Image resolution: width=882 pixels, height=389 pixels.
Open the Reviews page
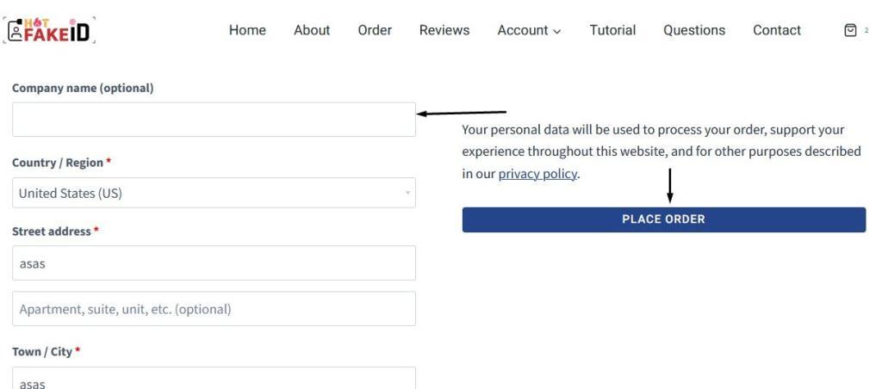[444, 30]
